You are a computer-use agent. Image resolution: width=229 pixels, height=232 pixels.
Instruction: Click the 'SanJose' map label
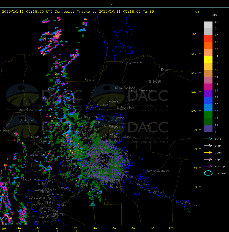pyautogui.click(x=112, y=101)
